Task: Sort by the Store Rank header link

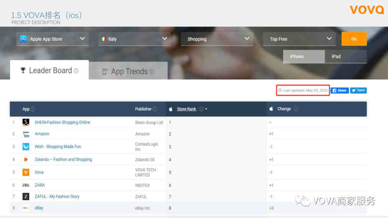Action: tap(186, 109)
